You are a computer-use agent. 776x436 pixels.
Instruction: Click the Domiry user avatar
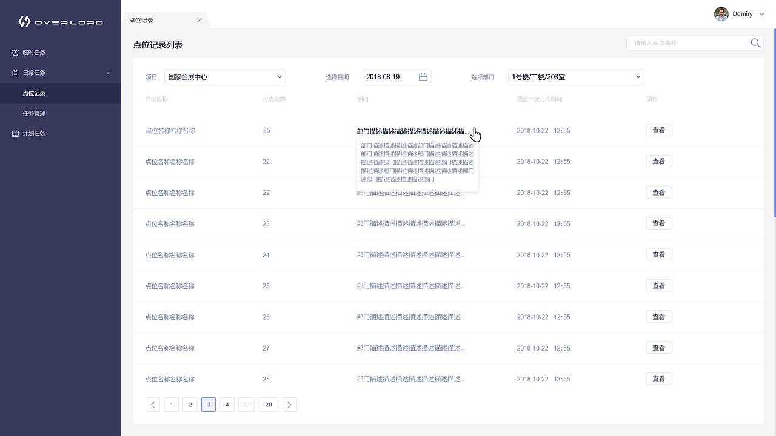[721, 13]
